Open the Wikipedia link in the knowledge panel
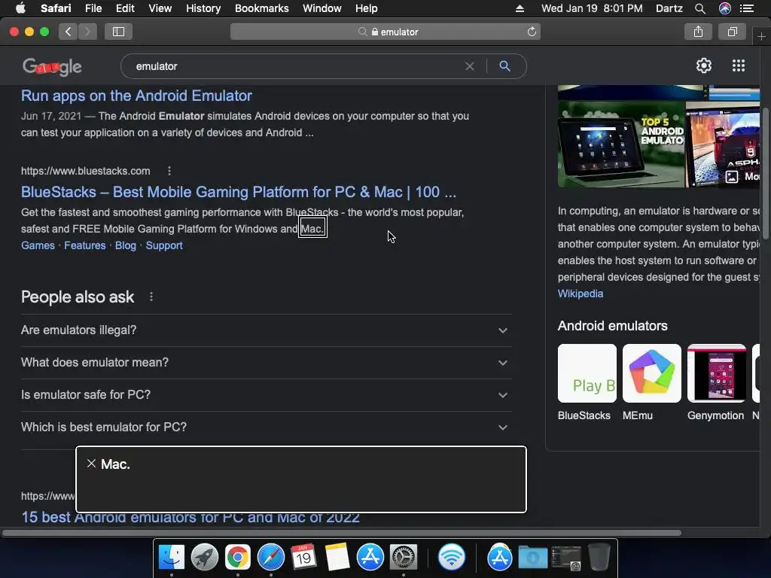The width and height of the screenshot is (771, 578). tap(581, 294)
